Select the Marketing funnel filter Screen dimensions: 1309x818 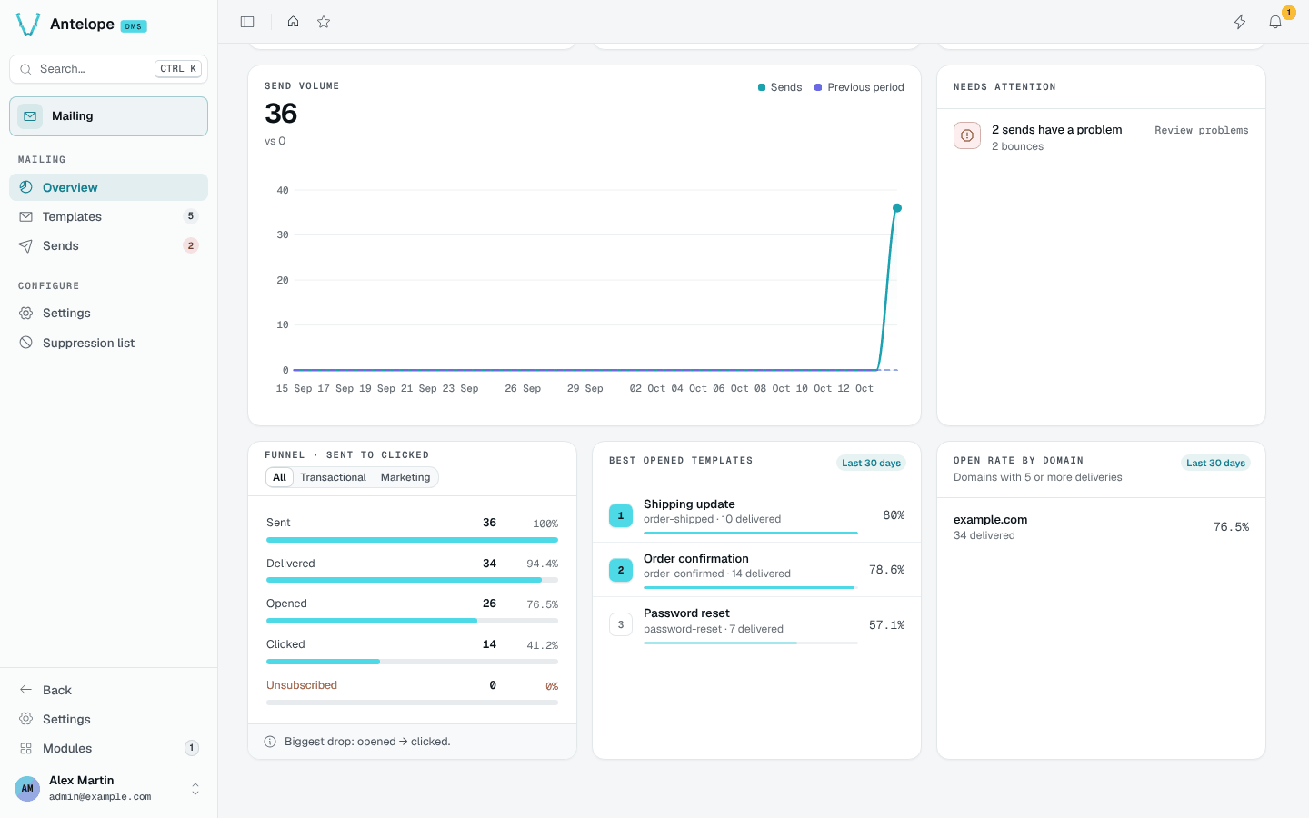405,477
